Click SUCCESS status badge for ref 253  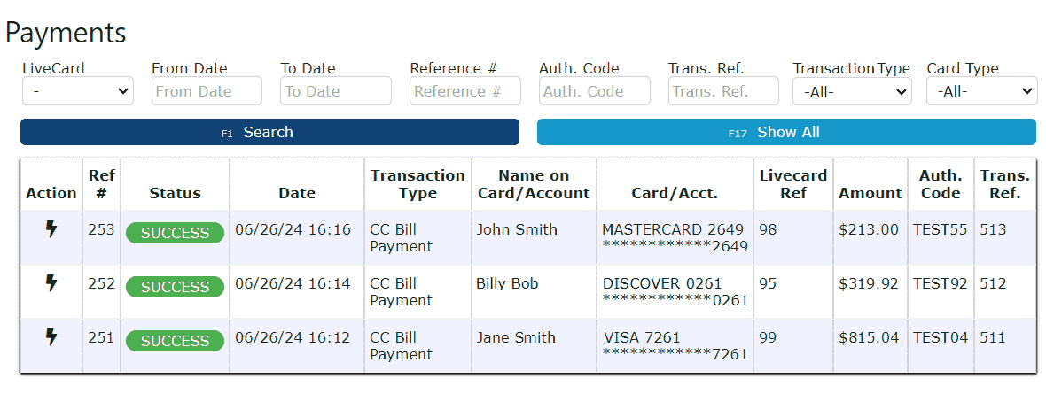175,233
